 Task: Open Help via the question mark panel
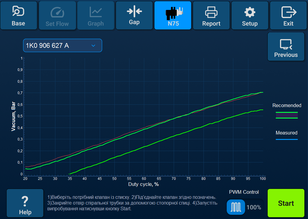(x=25, y=203)
